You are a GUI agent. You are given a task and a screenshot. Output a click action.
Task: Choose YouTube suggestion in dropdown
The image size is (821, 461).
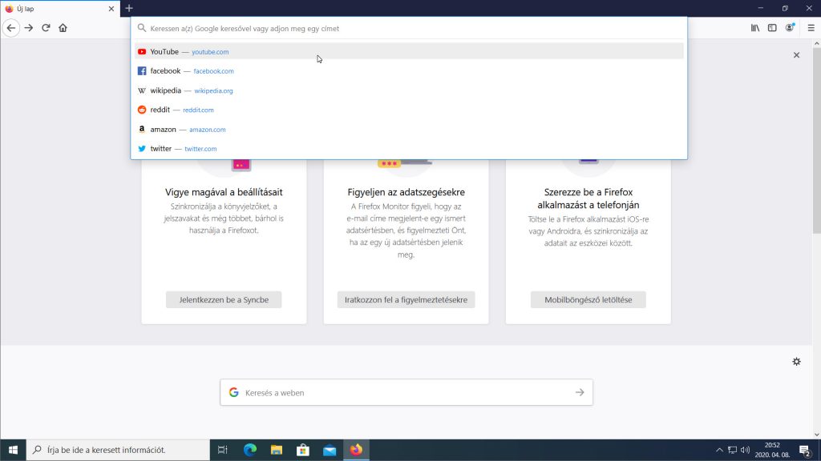[x=408, y=51]
